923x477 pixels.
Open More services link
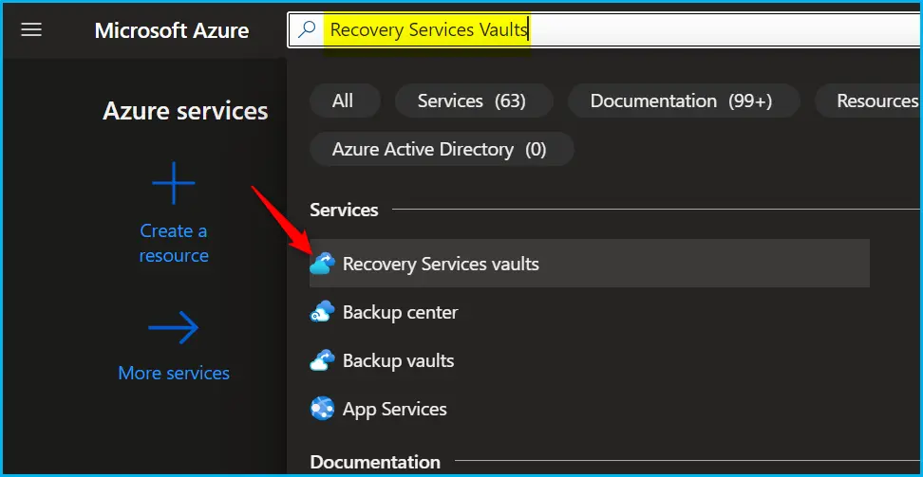point(174,373)
